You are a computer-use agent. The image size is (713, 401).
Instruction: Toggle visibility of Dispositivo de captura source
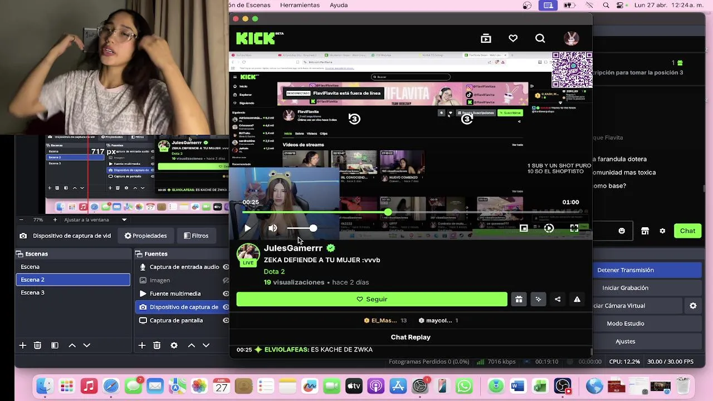coord(226,307)
